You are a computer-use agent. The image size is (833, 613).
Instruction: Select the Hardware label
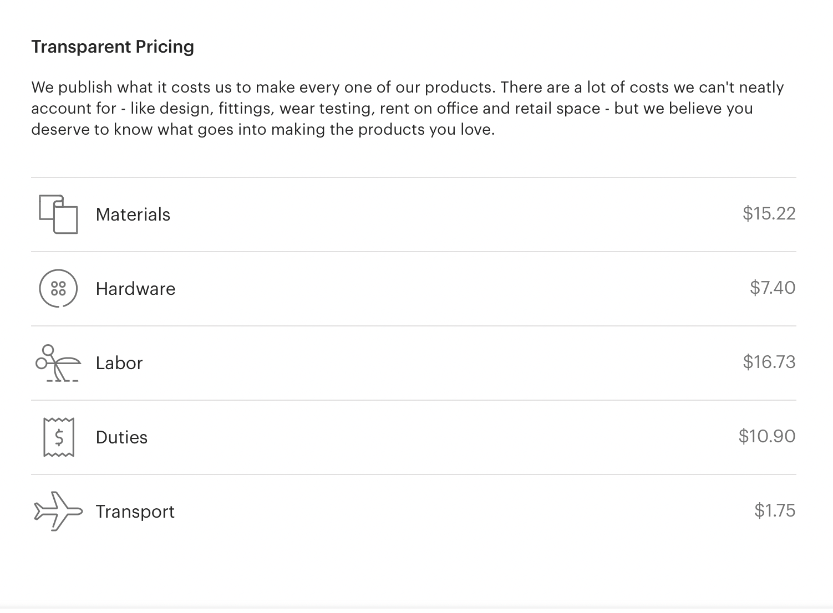tap(135, 289)
